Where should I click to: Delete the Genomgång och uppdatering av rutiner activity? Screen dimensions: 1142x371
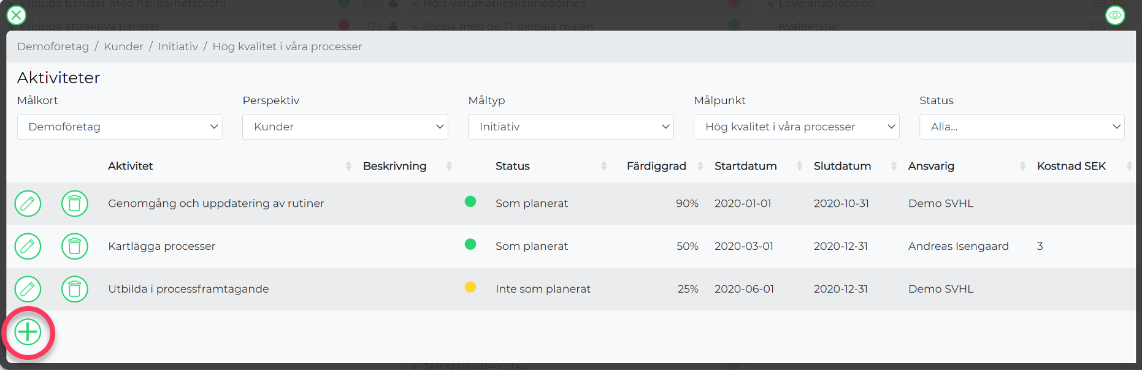pyautogui.click(x=75, y=203)
